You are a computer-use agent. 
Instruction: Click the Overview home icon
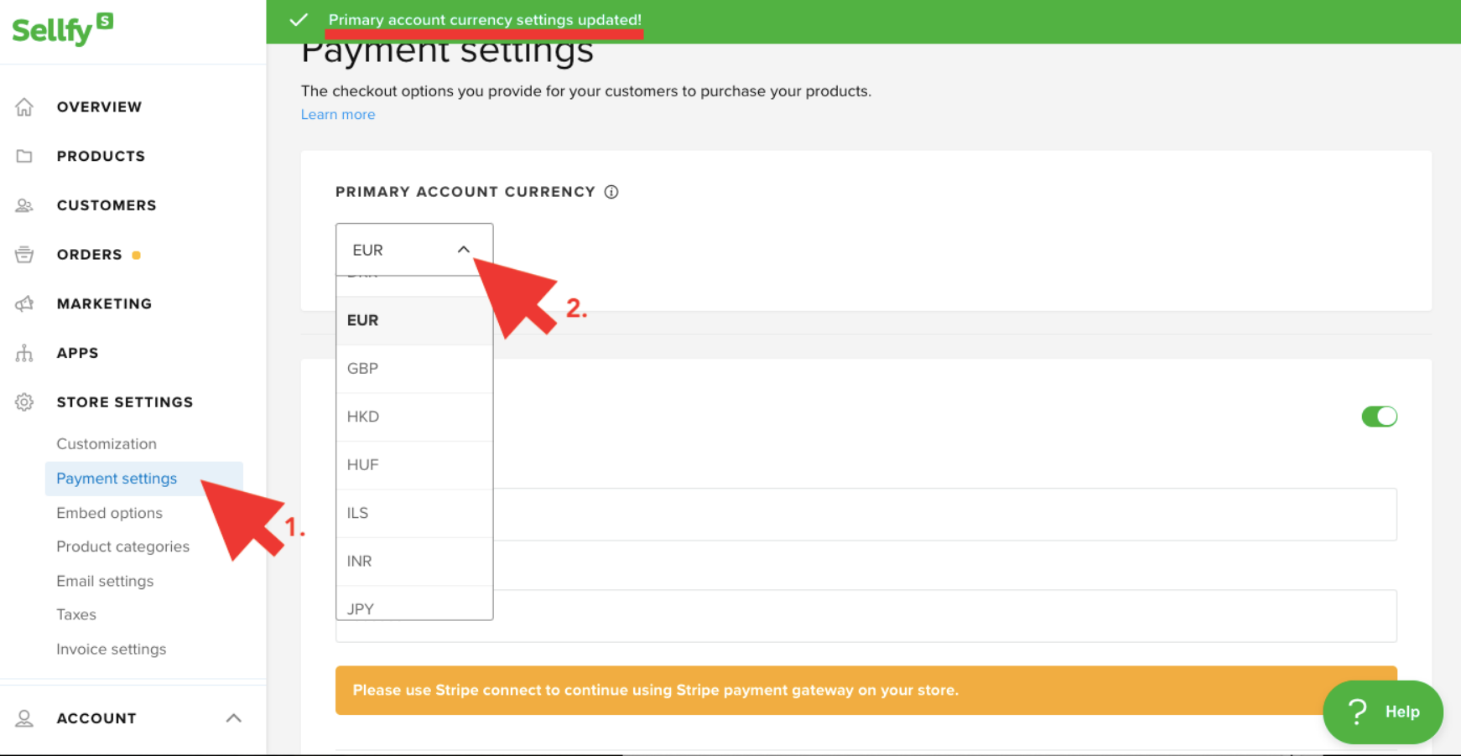point(24,107)
